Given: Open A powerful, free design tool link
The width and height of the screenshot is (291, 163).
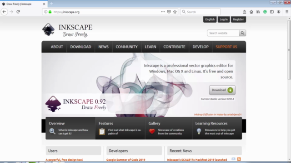Looking at the screenshot, I should point(64,160).
